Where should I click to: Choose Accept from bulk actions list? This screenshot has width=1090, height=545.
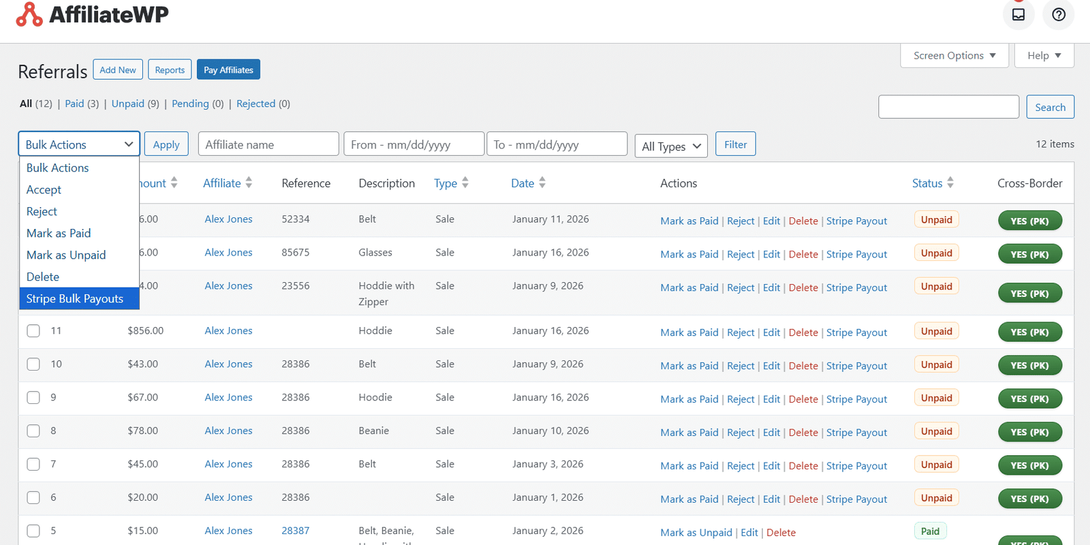pyautogui.click(x=79, y=189)
